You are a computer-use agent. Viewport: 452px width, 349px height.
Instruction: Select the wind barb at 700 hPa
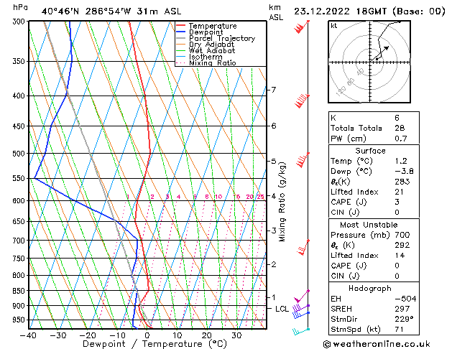click(x=303, y=247)
